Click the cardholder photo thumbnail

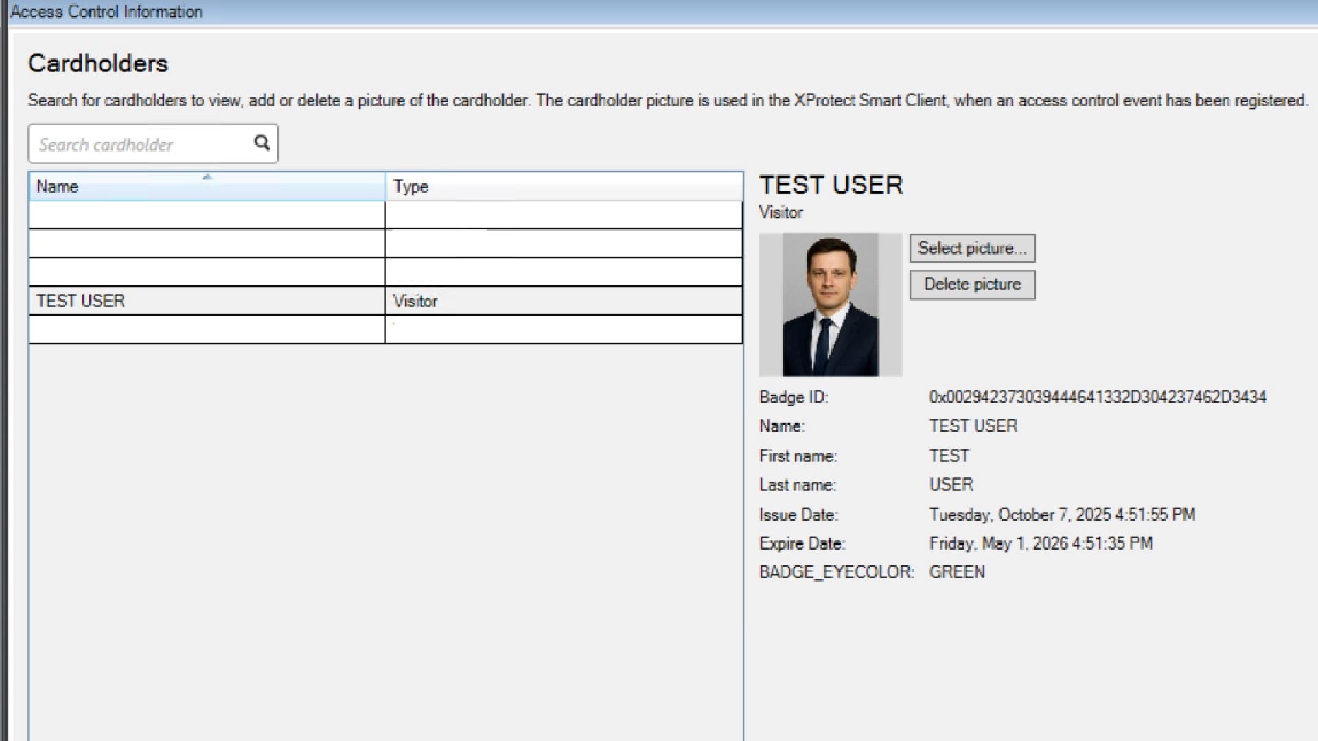coord(830,305)
